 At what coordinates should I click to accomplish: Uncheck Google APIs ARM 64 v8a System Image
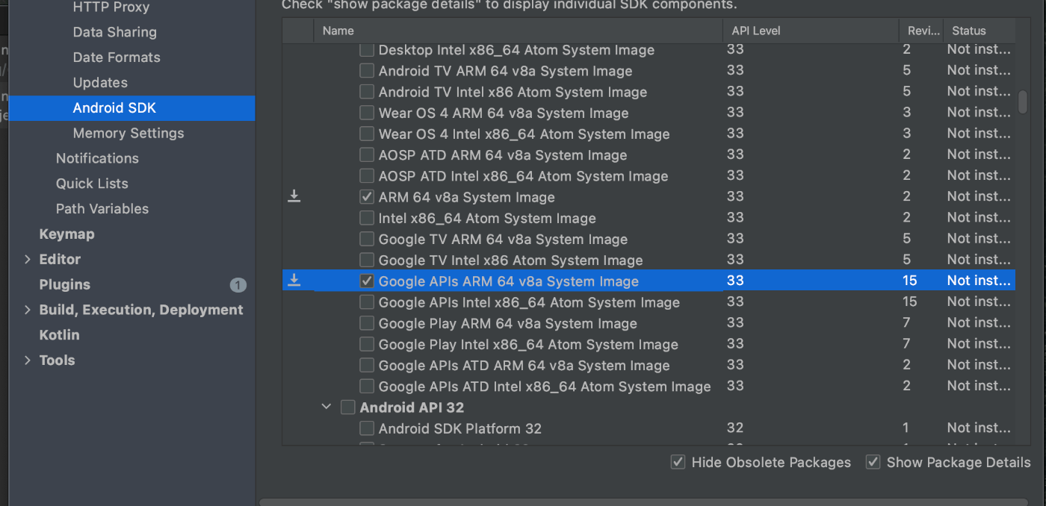pos(367,281)
